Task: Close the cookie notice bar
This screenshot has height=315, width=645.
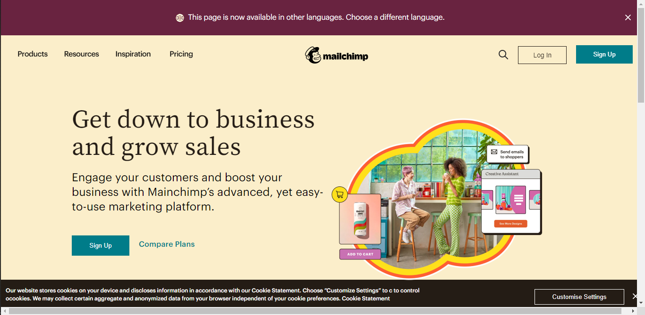Action: pos(635,297)
